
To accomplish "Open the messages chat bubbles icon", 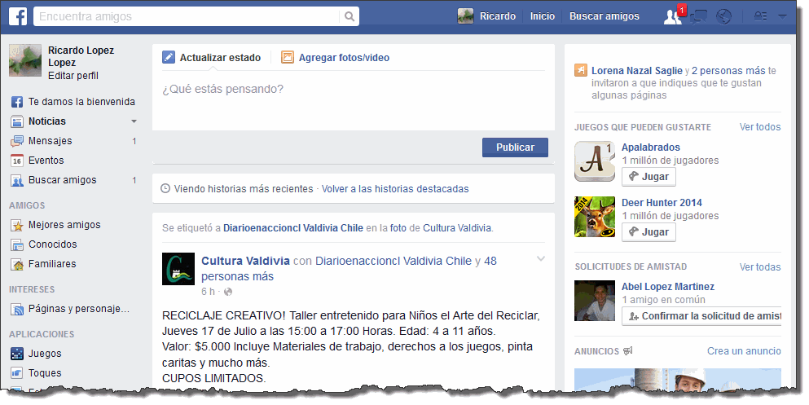I will 697,16.
